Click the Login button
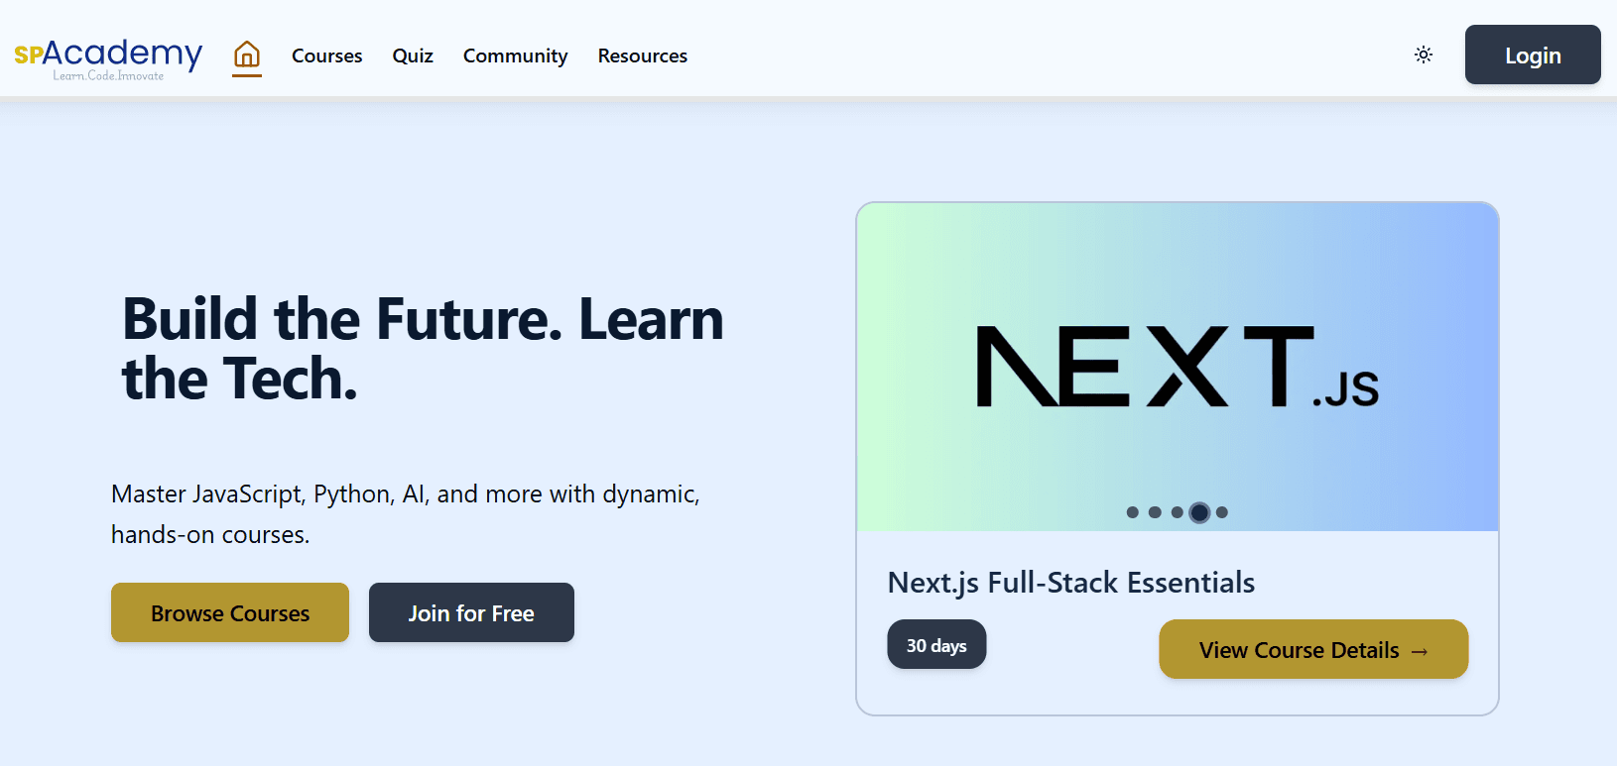This screenshot has width=1617, height=766. pos(1533,55)
